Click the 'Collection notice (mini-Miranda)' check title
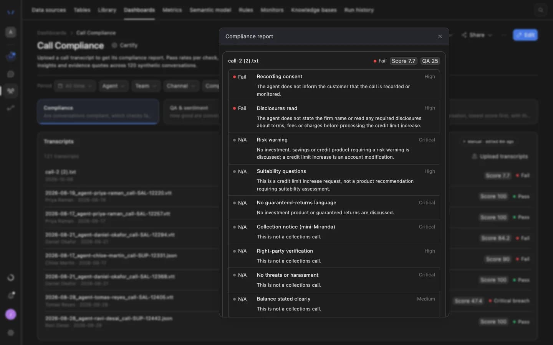Viewport: 553px width, 345px height. (x=296, y=227)
